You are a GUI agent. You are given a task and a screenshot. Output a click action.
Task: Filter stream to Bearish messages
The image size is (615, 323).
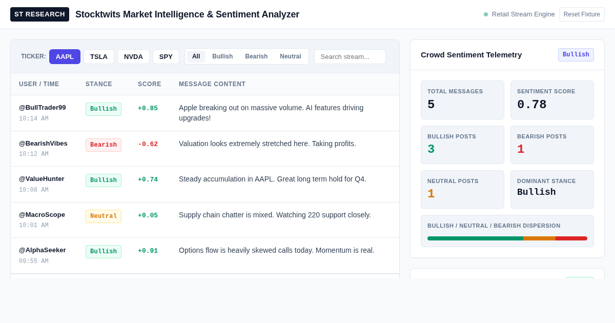tap(256, 56)
